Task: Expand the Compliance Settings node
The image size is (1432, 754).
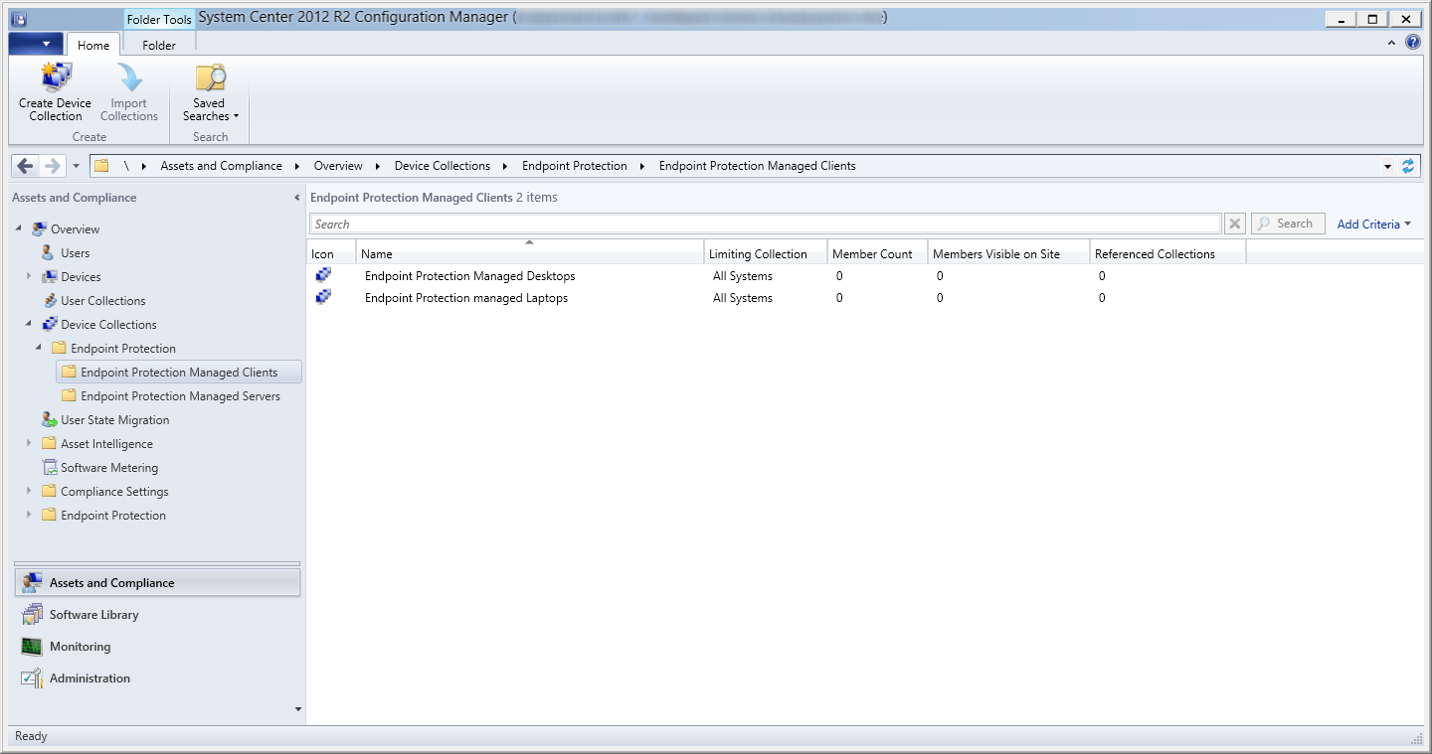Action: (x=29, y=491)
